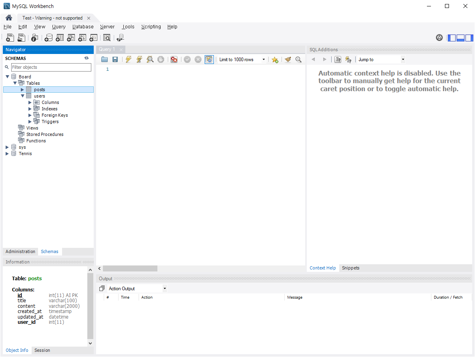Commit the transaction check icon
This screenshot has width=475, height=357.
click(187, 60)
